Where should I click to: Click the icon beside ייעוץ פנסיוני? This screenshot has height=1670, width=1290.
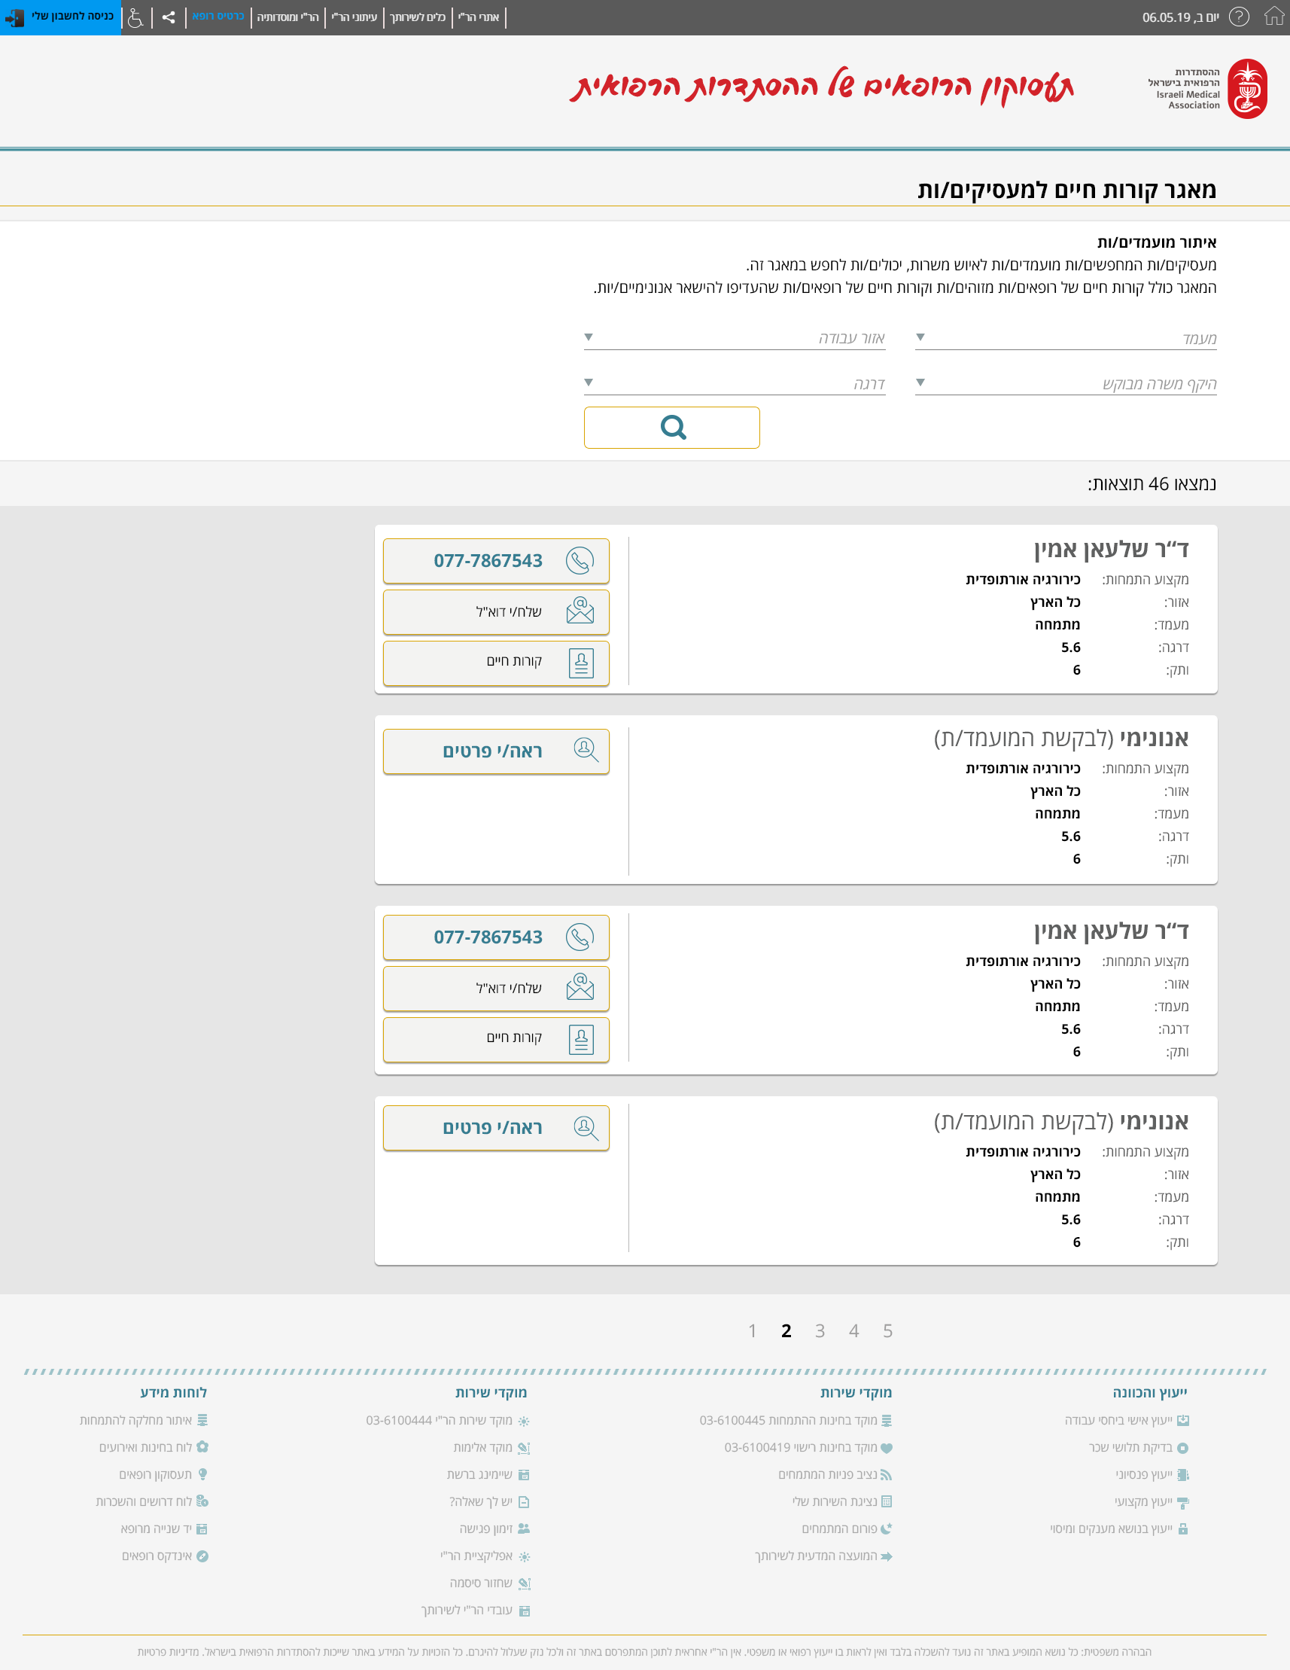pos(1183,1474)
